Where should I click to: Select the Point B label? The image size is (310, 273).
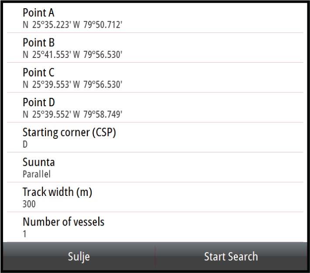(x=38, y=42)
